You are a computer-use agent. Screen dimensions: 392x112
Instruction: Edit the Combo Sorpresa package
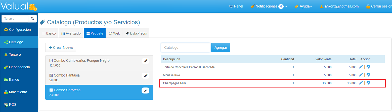(x=145, y=90)
